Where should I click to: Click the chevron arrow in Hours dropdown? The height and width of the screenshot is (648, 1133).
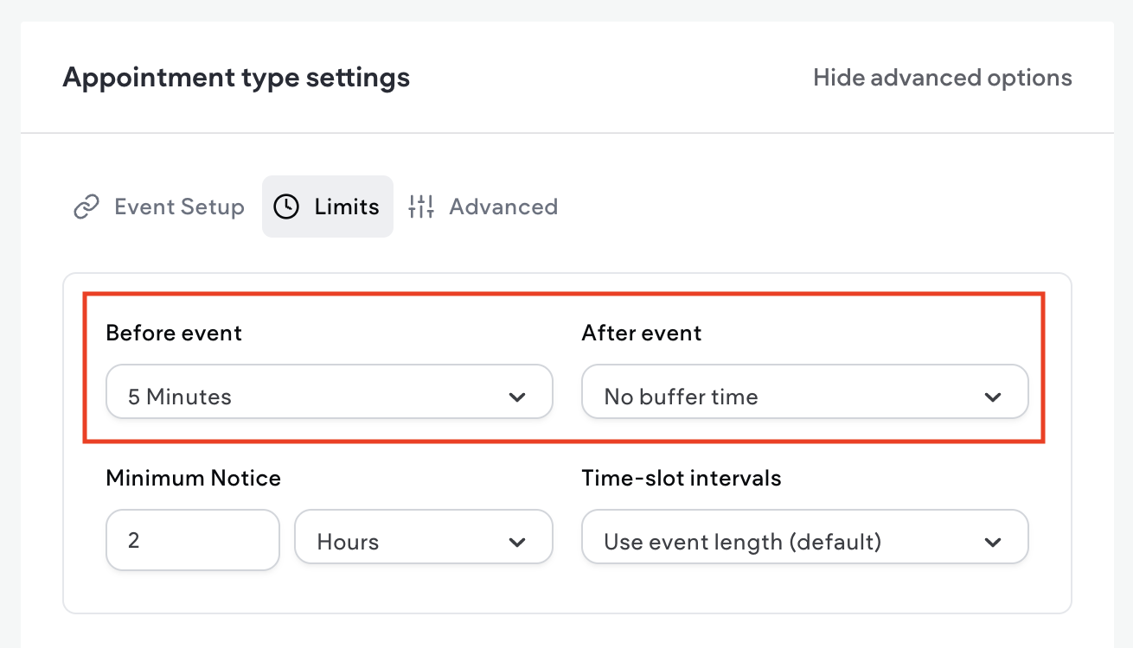pos(517,543)
